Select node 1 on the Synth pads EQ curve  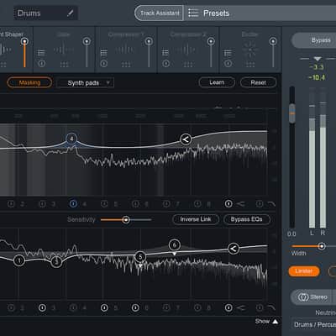click(x=19, y=260)
